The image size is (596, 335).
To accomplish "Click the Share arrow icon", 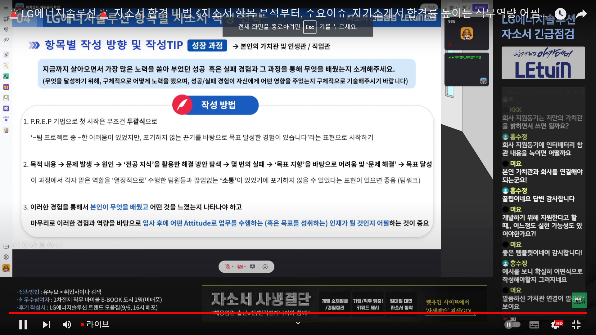I will coord(581,14).
